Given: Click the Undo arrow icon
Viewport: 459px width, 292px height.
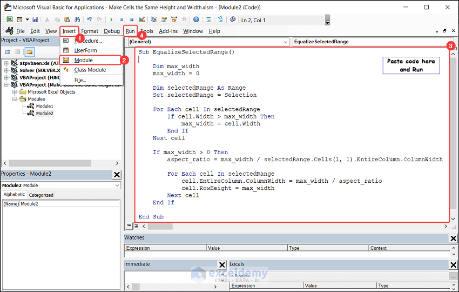Looking at the screenshot, I should click(90, 20).
